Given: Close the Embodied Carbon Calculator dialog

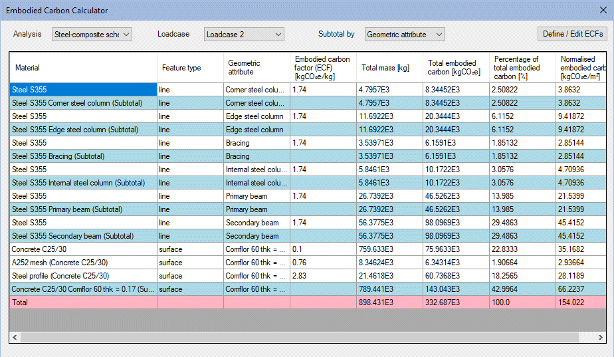Looking at the screenshot, I should pyautogui.click(x=601, y=11).
